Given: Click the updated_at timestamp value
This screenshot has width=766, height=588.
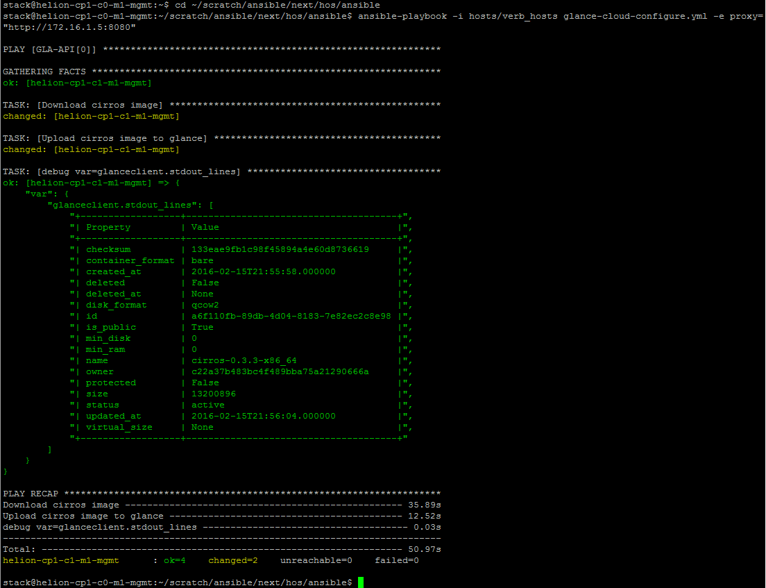Looking at the screenshot, I should pos(263,416).
